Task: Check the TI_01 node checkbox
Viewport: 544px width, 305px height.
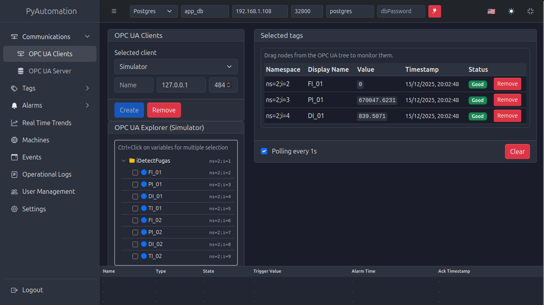Action: (x=135, y=209)
